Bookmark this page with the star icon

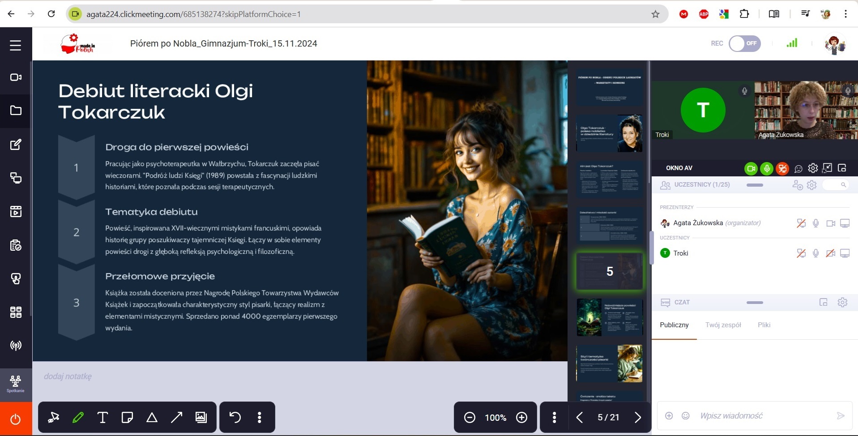tap(655, 14)
